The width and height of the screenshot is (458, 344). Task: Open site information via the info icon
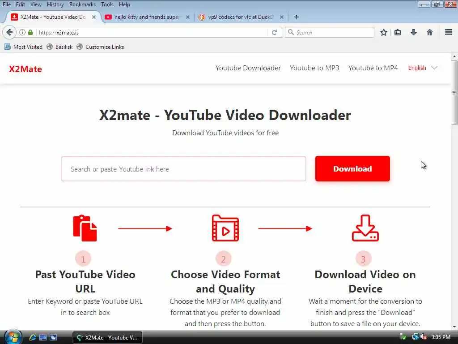22,32
